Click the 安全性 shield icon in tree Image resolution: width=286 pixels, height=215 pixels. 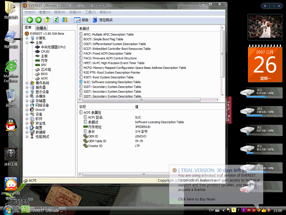pyautogui.click(x=32, y=123)
